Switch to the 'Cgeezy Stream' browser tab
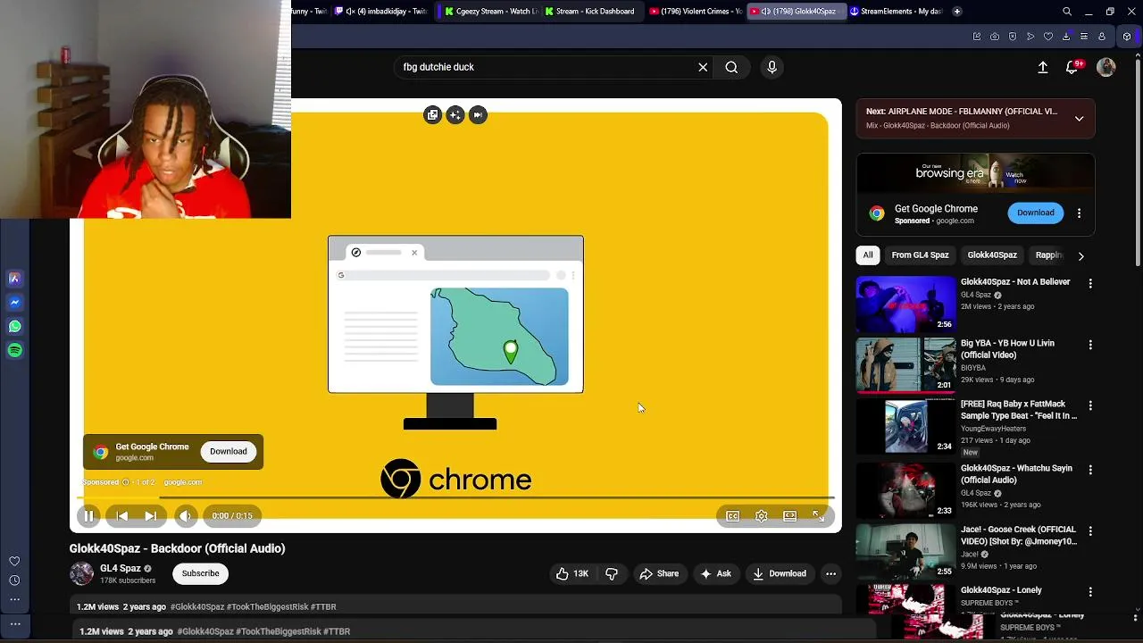This screenshot has width=1143, height=643. pos(491,12)
